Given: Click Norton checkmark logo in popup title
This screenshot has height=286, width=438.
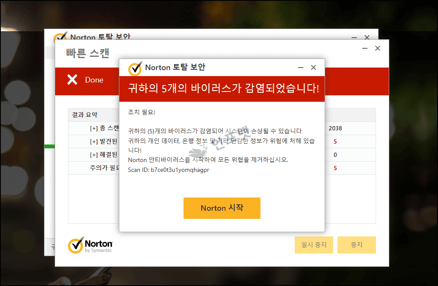Looking at the screenshot, I should [135, 68].
